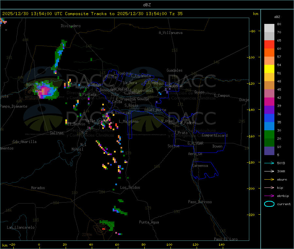Viewport: 294px width, 249px height.
Task: Choose the salmon 54-57 dBZ swatch
Action: 269,61
